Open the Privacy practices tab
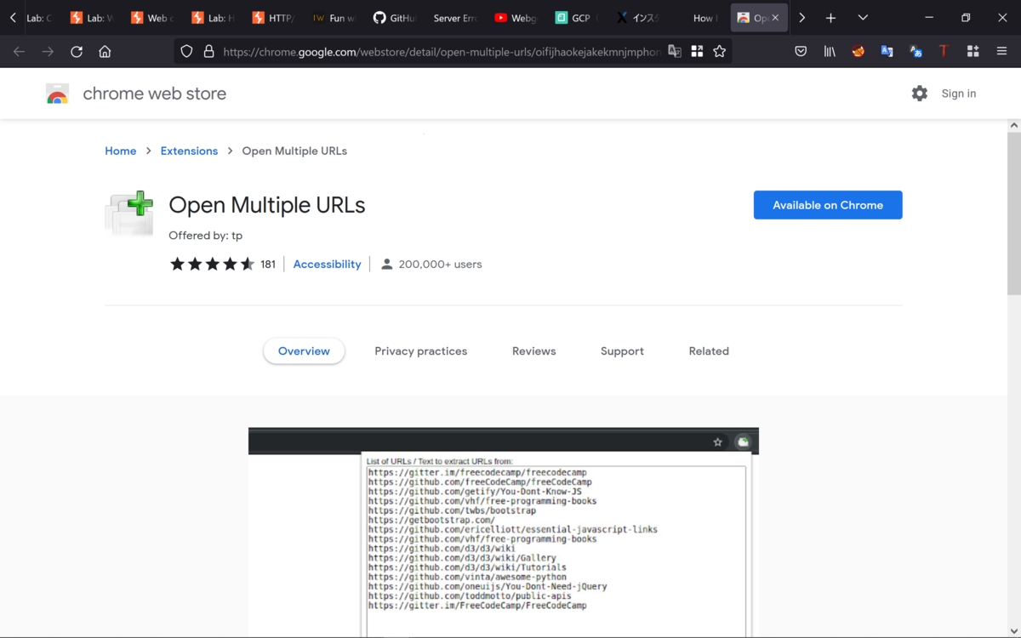 tap(420, 351)
